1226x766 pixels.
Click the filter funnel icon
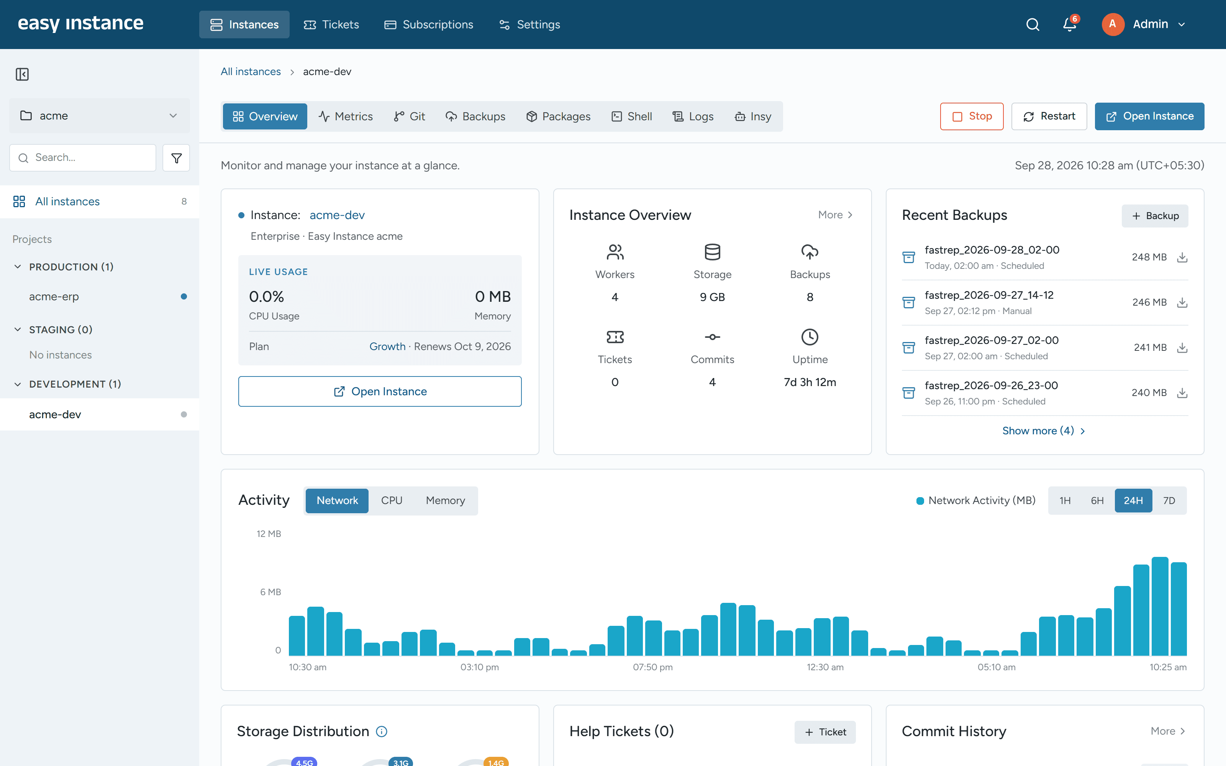point(176,157)
